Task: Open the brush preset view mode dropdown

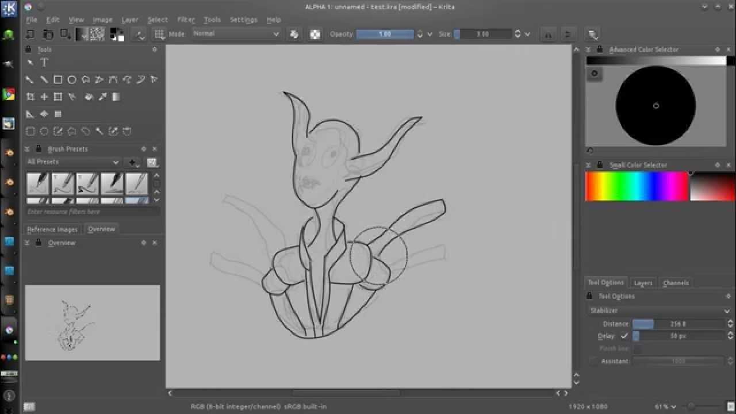Action: tap(152, 163)
